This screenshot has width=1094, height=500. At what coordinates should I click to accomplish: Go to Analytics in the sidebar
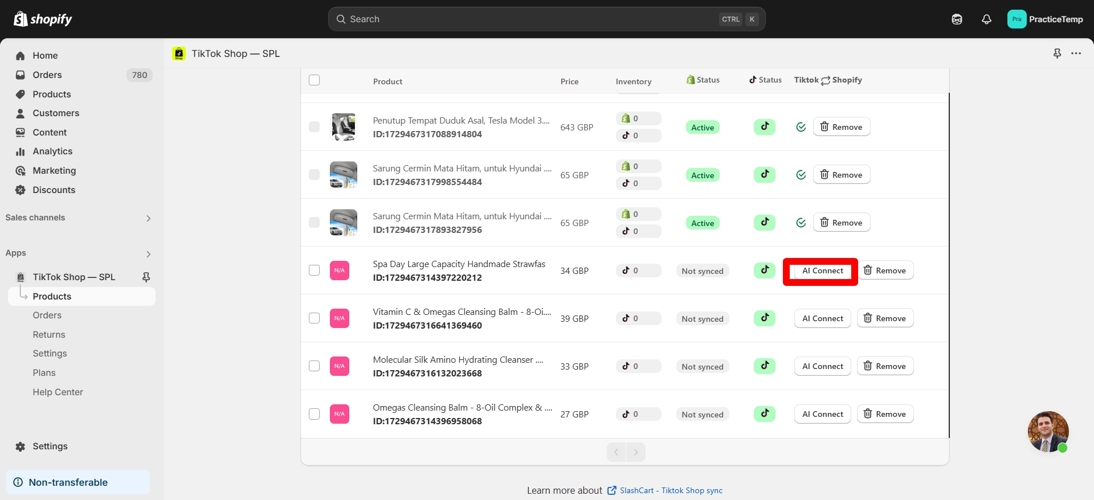(52, 151)
